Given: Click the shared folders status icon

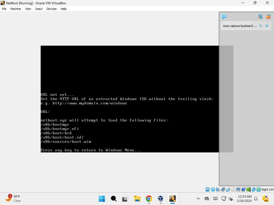Looking at the screenshot, I should (x=233, y=190).
